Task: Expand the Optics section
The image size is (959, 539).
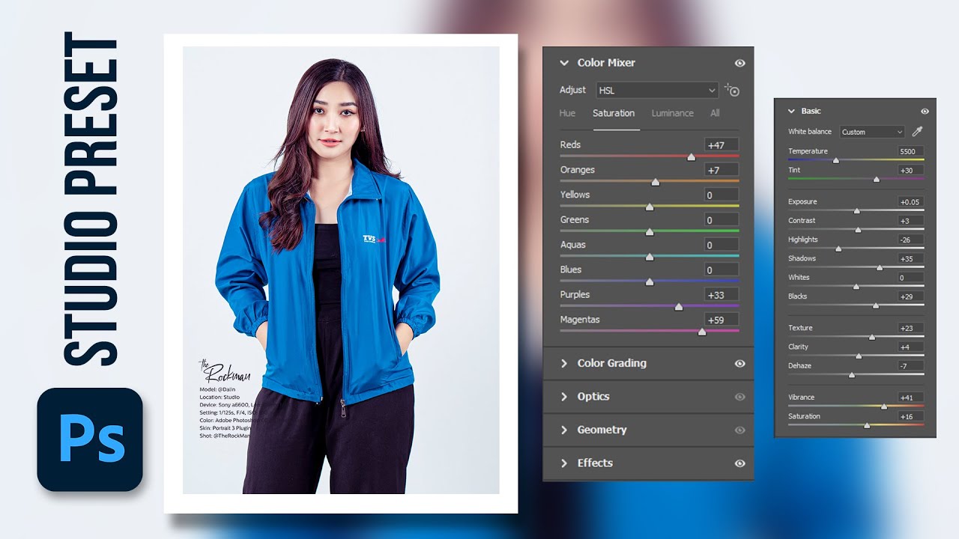Action: pyautogui.click(x=564, y=397)
